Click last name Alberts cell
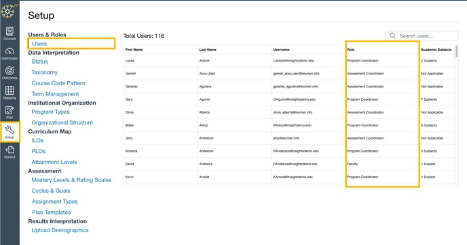The image size is (467, 245). [x=204, y=112]
